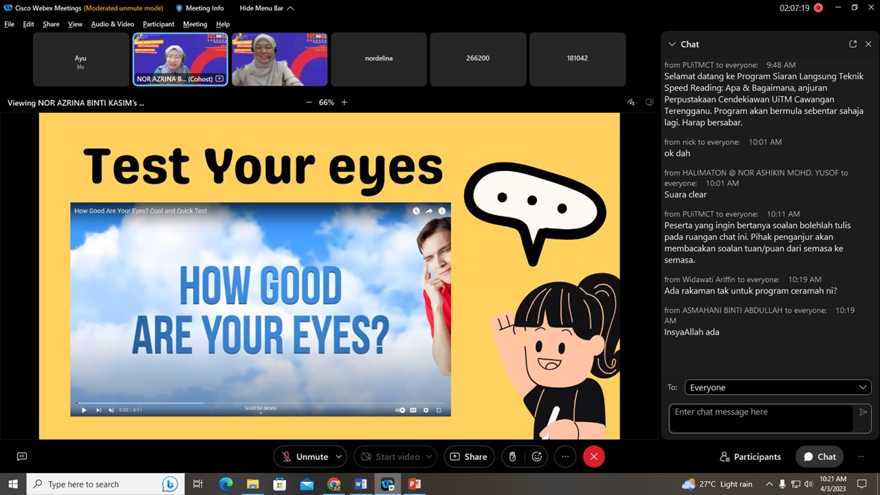
Task: Unmute the microphone
Action: click(x=305, y=456)
